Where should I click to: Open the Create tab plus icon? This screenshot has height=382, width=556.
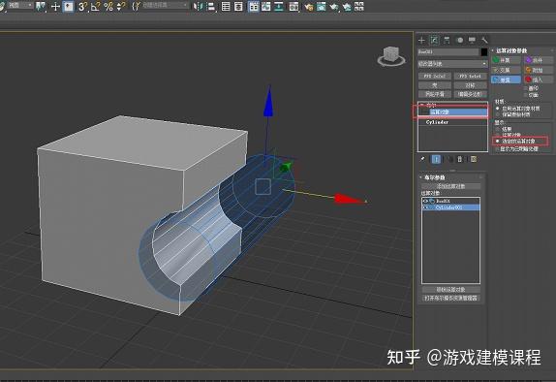tap(421, 40)
